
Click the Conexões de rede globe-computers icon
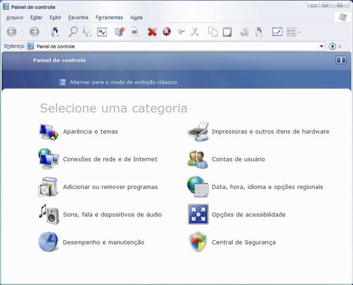[x=49, y=159]
